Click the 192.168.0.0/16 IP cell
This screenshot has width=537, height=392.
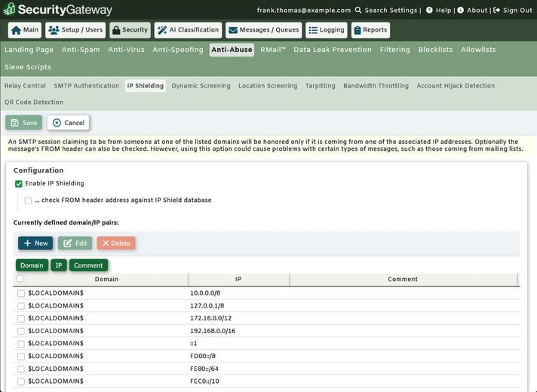[x=213, y=331]
